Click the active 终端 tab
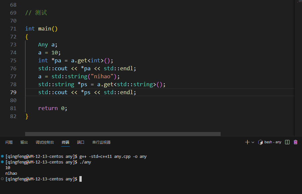 coord(65,142)
